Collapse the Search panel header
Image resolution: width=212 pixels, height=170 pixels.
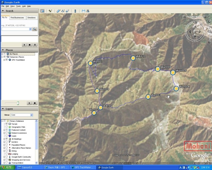click(x=20, y=11)
